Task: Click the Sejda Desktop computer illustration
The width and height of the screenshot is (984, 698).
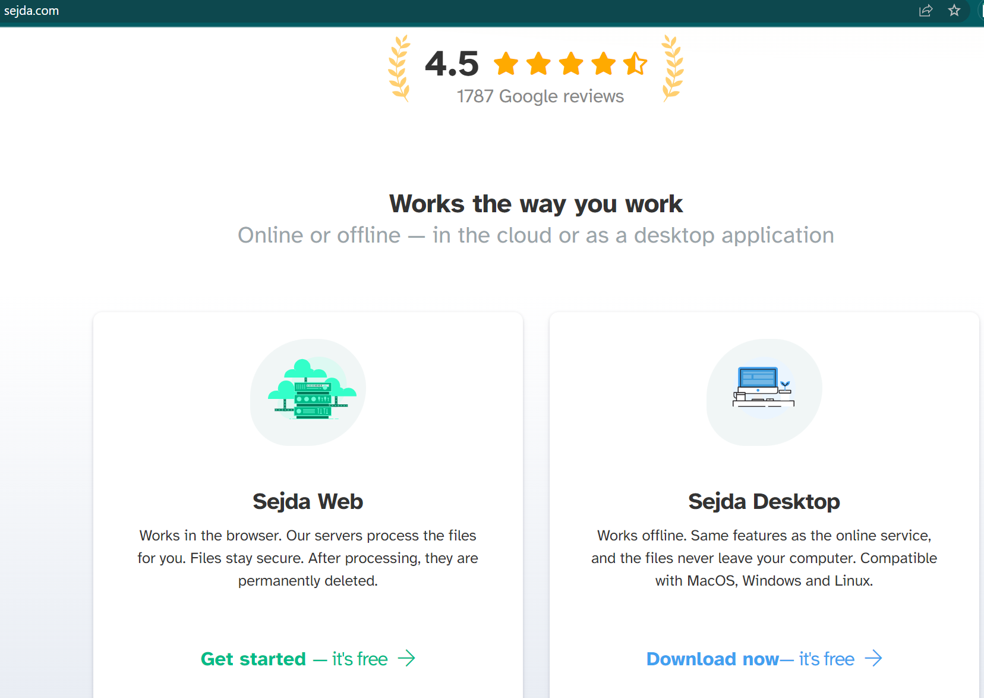Action: (764, 392)
